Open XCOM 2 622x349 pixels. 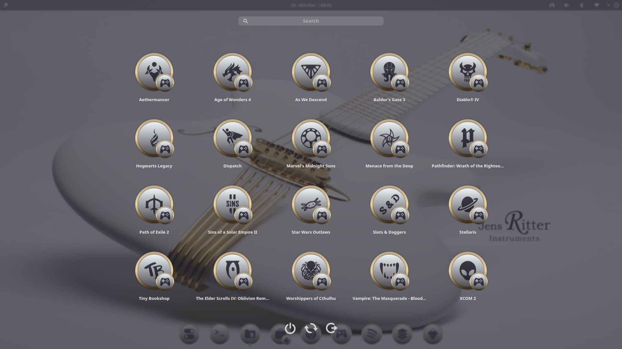point(467,271)
